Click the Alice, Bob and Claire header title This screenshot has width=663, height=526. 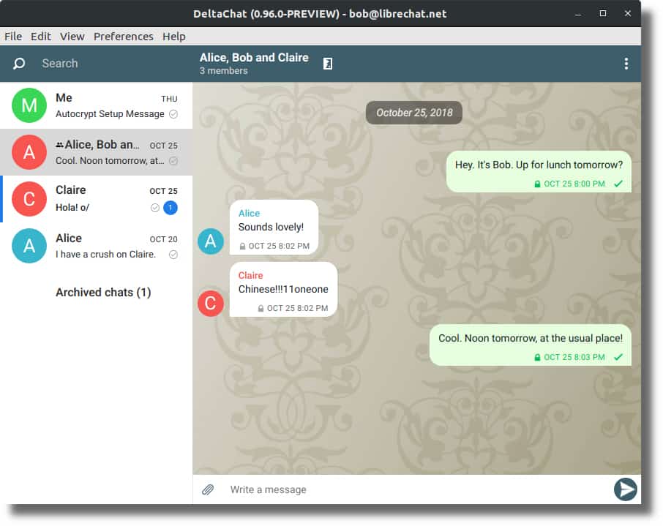click(x=254, y=58)
